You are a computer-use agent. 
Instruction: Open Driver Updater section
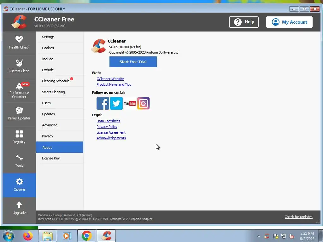(19, 114)
